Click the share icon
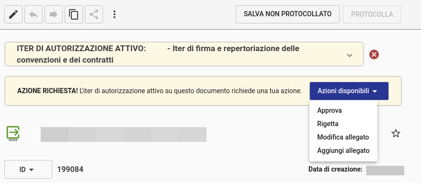Viewport: 421px width, 183px height. click(94, 14)
